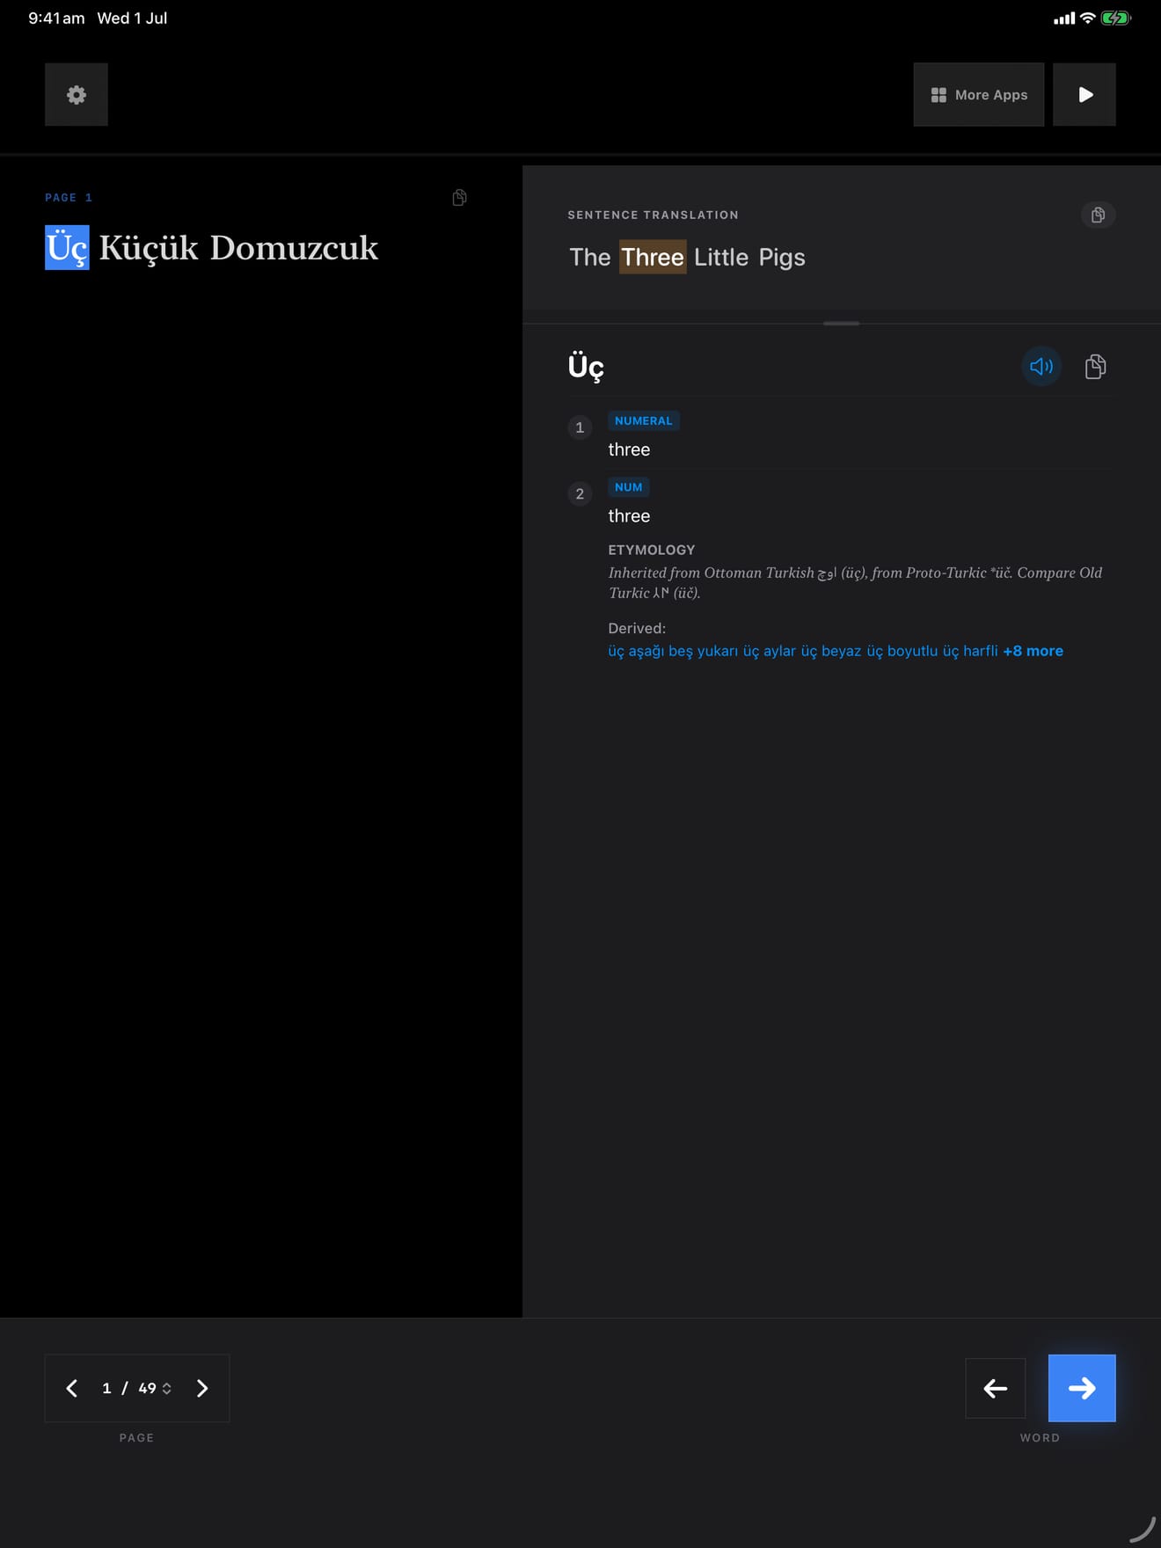This screenshot has width=1161, height=1548.
Task: Play pronunciation audio for Üç
Action: [1041, 366]
